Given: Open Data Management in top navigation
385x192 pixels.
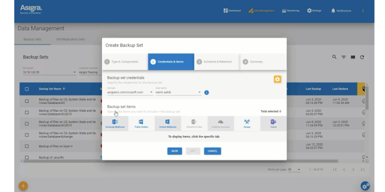Looking at the screenshot, I should click(x=261, y=10).
